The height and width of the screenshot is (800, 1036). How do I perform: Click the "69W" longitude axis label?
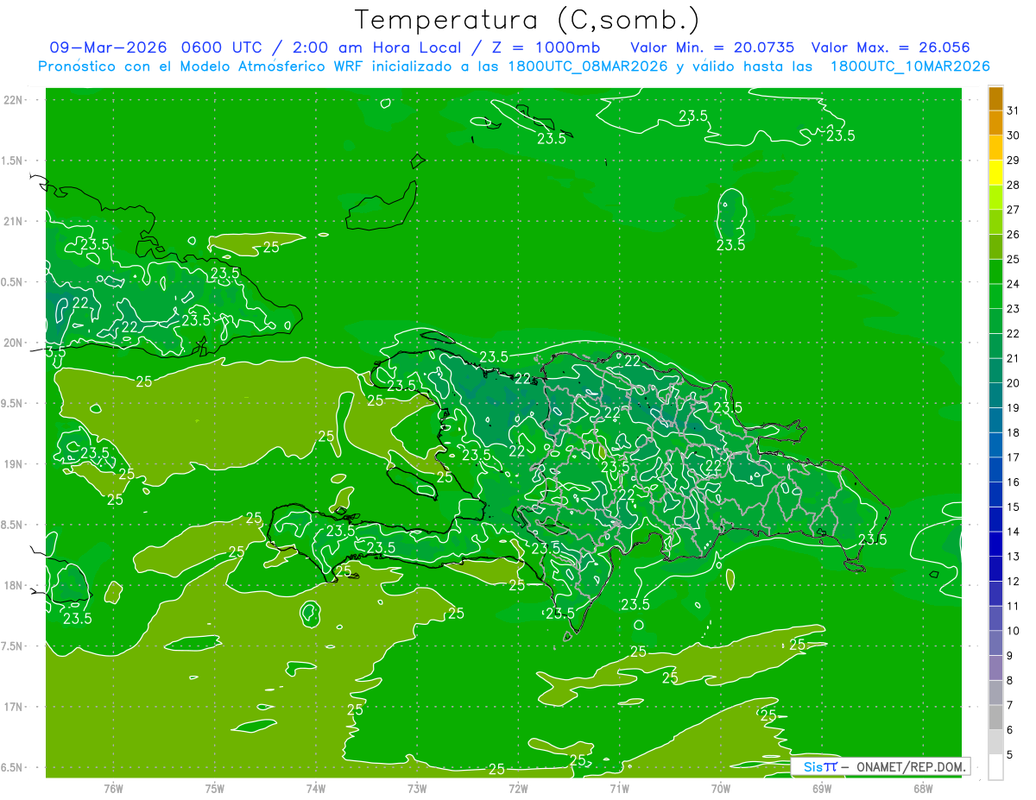click(x=822, y=788)
